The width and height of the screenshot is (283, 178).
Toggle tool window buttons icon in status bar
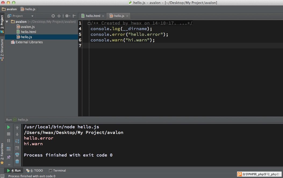tap(2, 176)
